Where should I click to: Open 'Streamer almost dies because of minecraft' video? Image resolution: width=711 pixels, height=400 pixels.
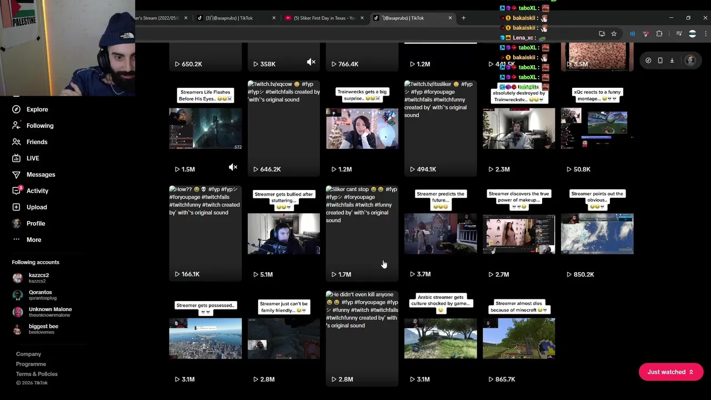519,338
